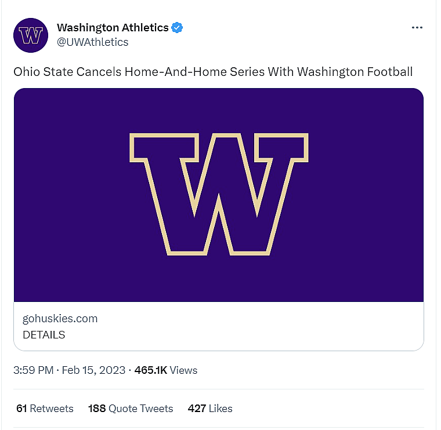Click the Ohio State cancels series tweet text
Screen dimensions: 441x430
click(213, 72)
